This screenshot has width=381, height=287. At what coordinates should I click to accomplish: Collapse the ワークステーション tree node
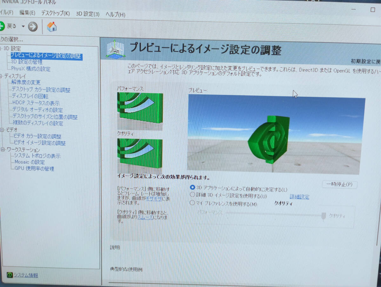pos(3,149)
